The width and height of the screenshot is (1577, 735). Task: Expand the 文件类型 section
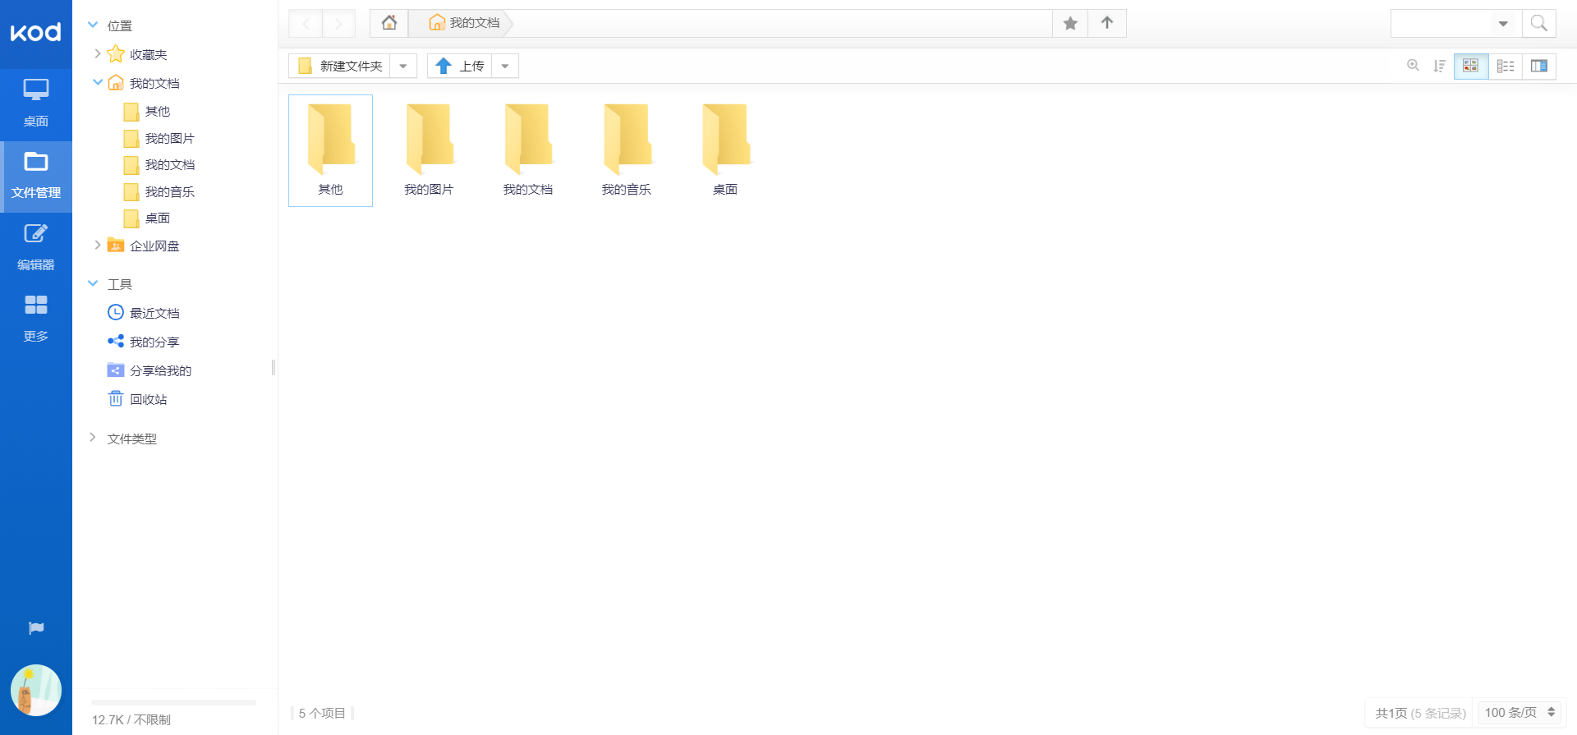93,438
